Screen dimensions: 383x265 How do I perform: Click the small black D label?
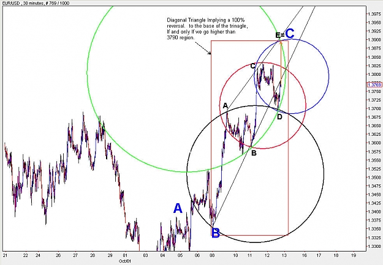(x=279, y=117)
